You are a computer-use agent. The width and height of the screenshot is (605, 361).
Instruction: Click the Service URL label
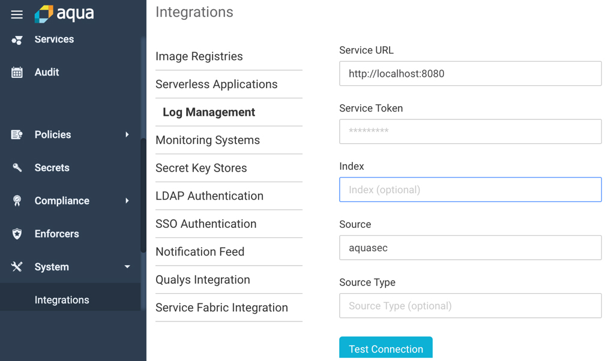point(366,50)
